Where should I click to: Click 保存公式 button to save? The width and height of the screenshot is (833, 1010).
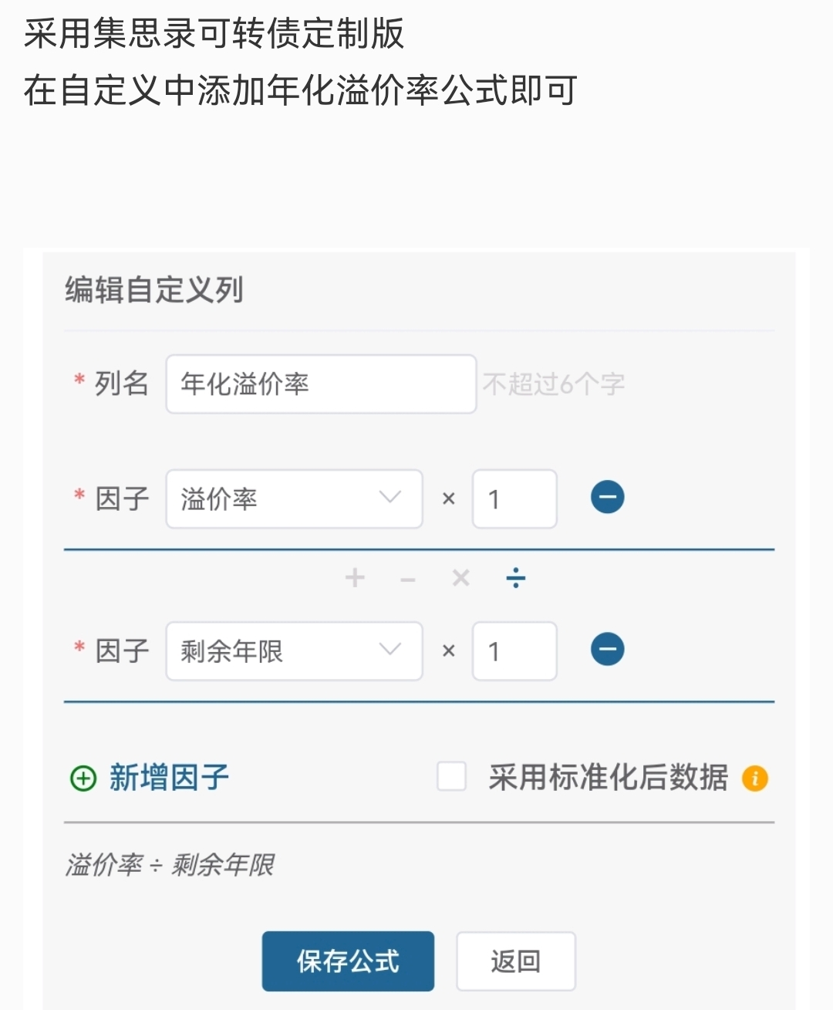348,961
